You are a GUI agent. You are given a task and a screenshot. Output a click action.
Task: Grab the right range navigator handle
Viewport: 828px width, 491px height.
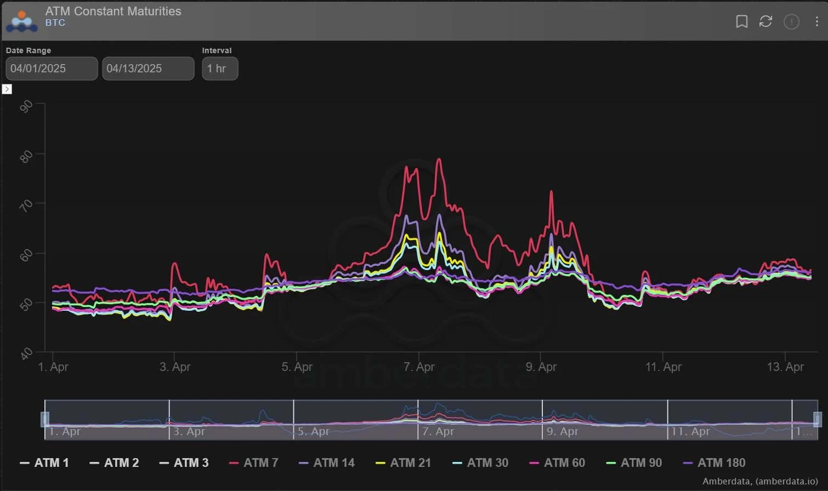pyautogui.click(x=818, y=420)
